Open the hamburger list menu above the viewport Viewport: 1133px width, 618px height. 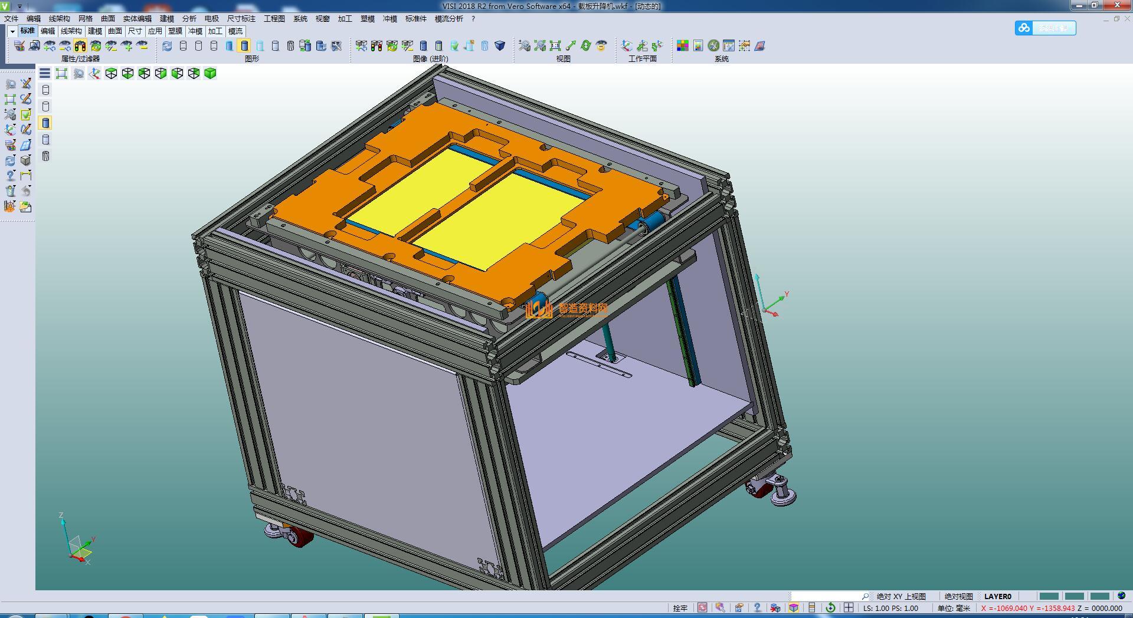click(45, 73)
